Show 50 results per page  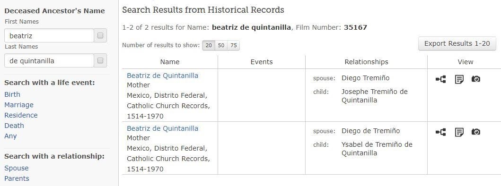tap(221, 45)
